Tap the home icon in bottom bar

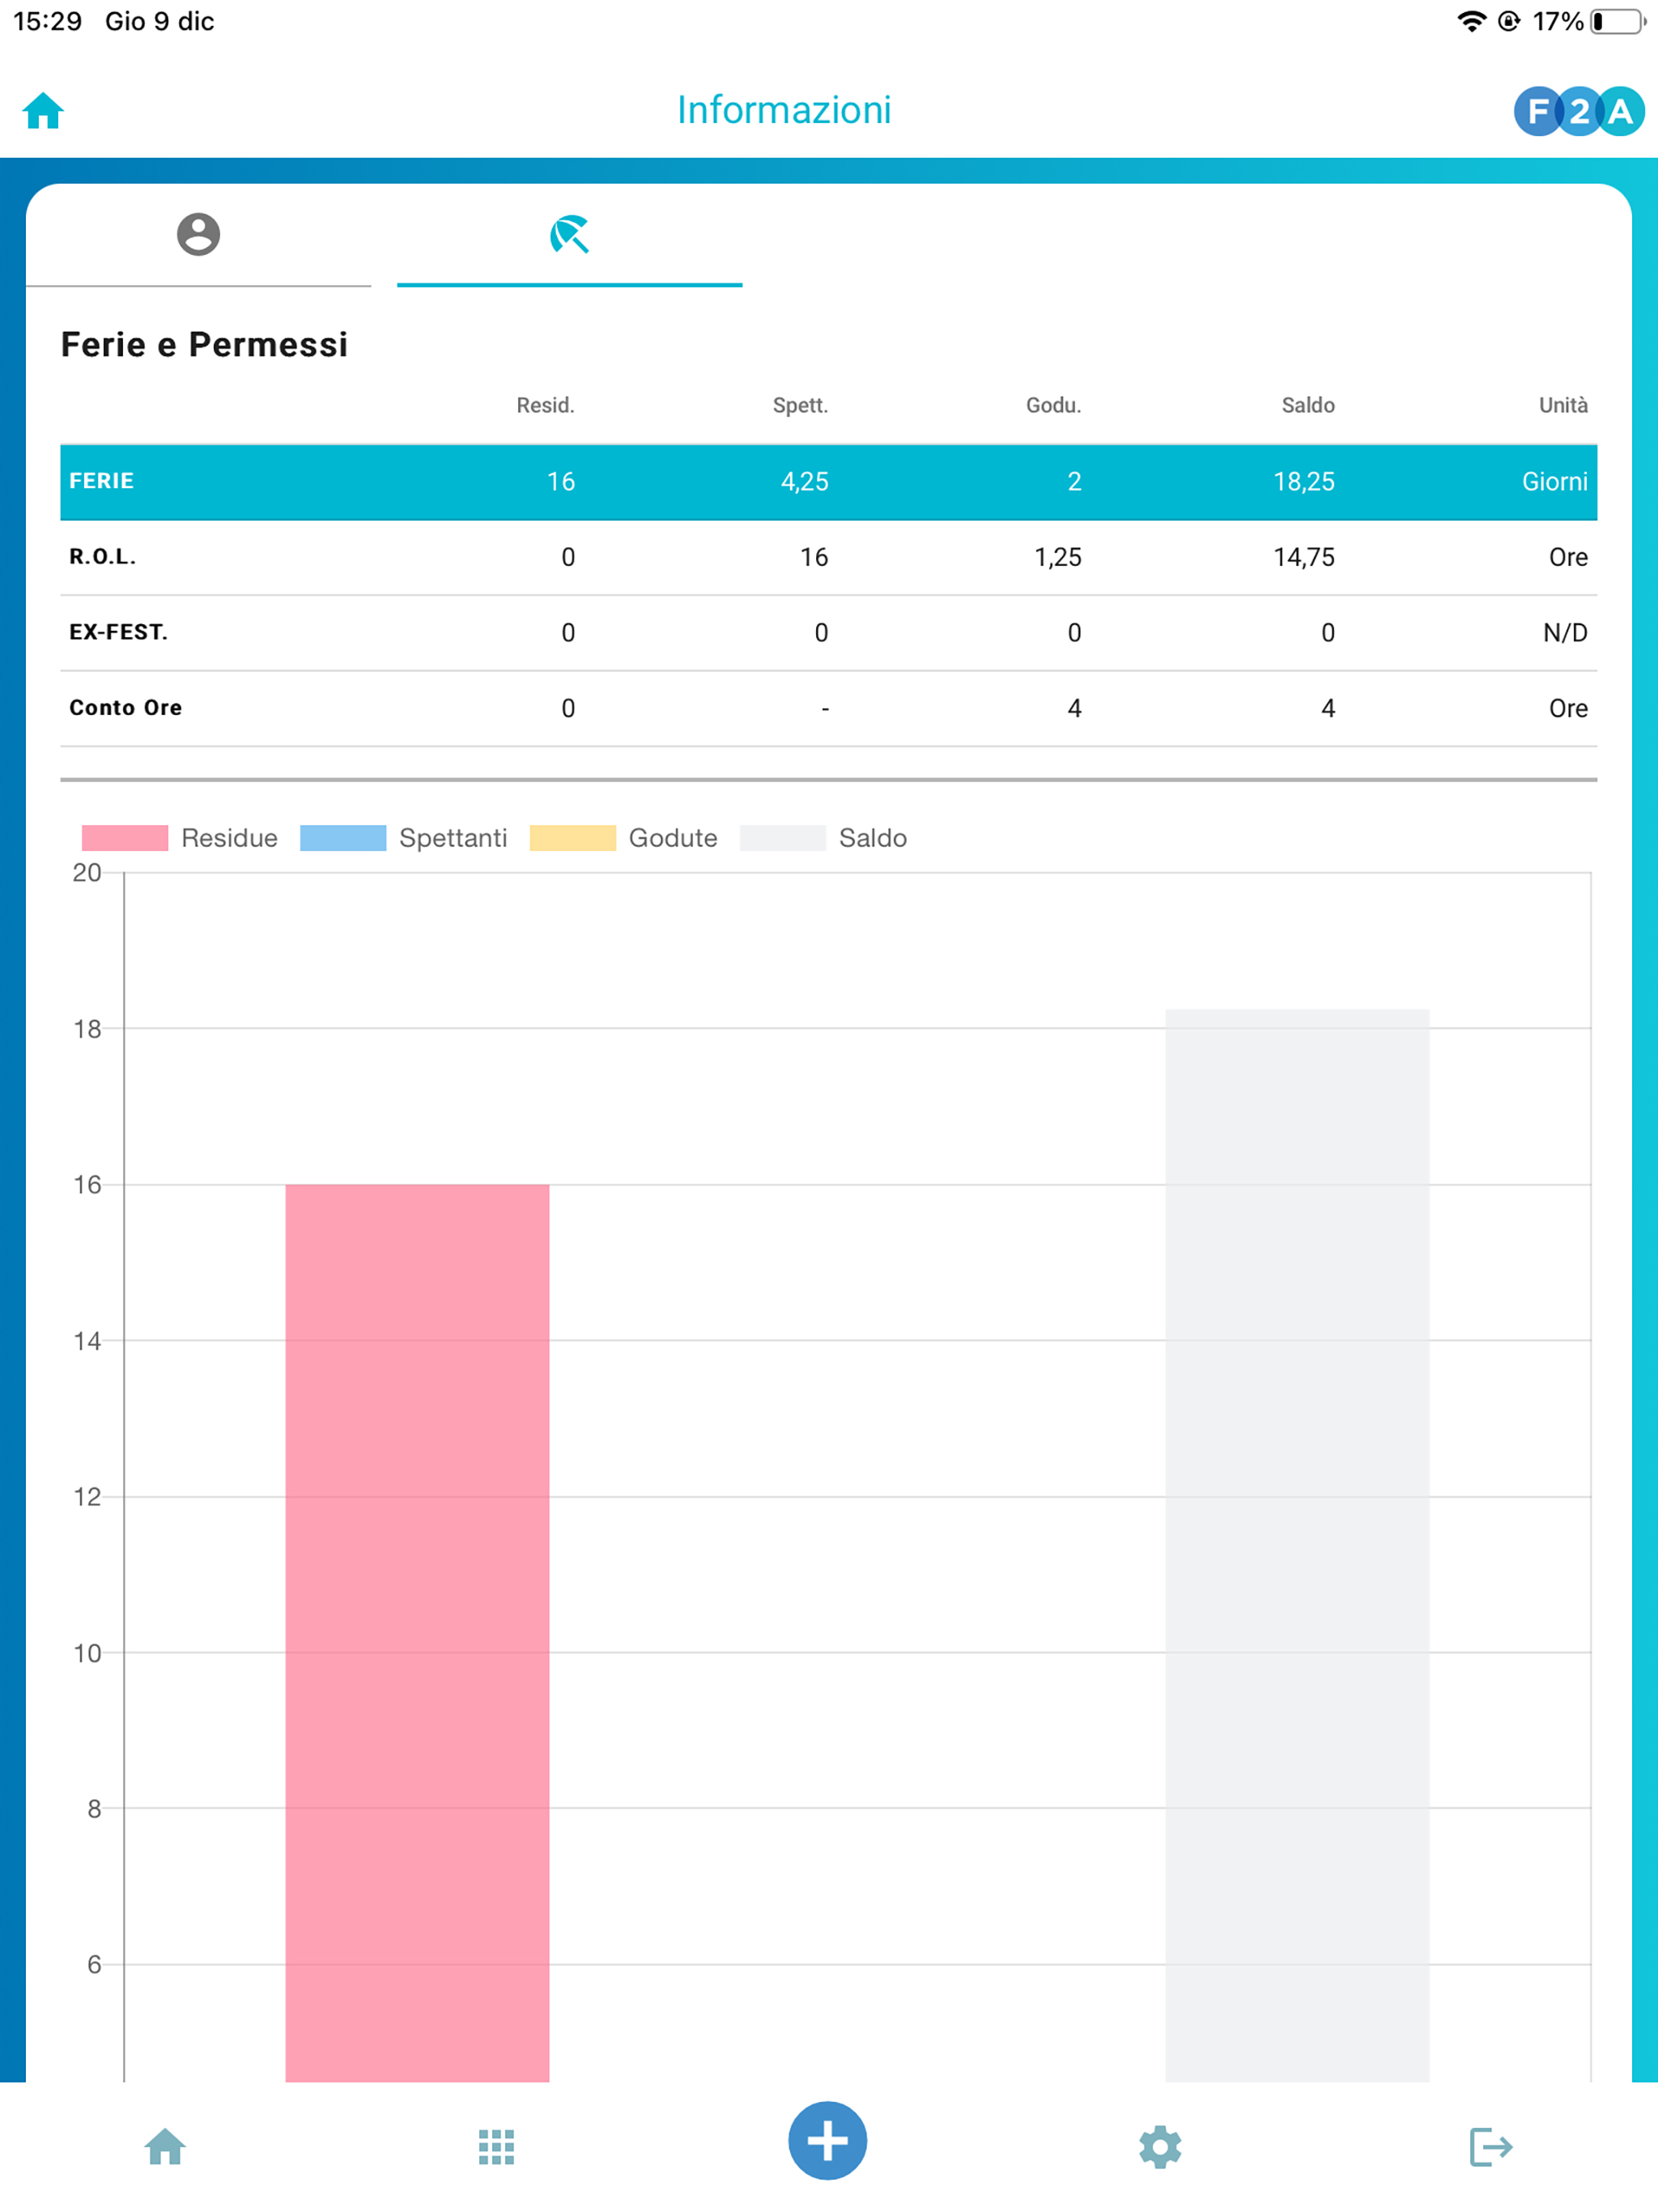tap(165, 2146)
